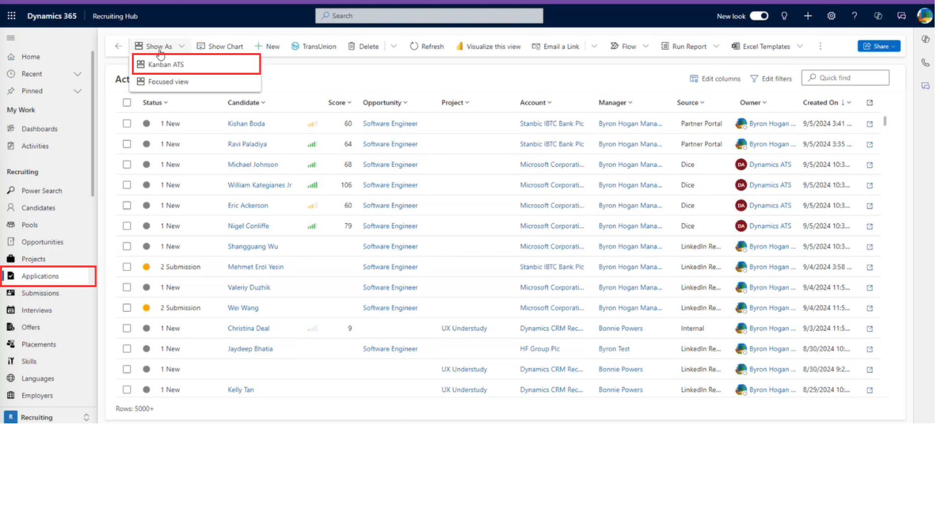Click the more commands vertical ellipsis

pyautogui.click(x=820, y=46)
